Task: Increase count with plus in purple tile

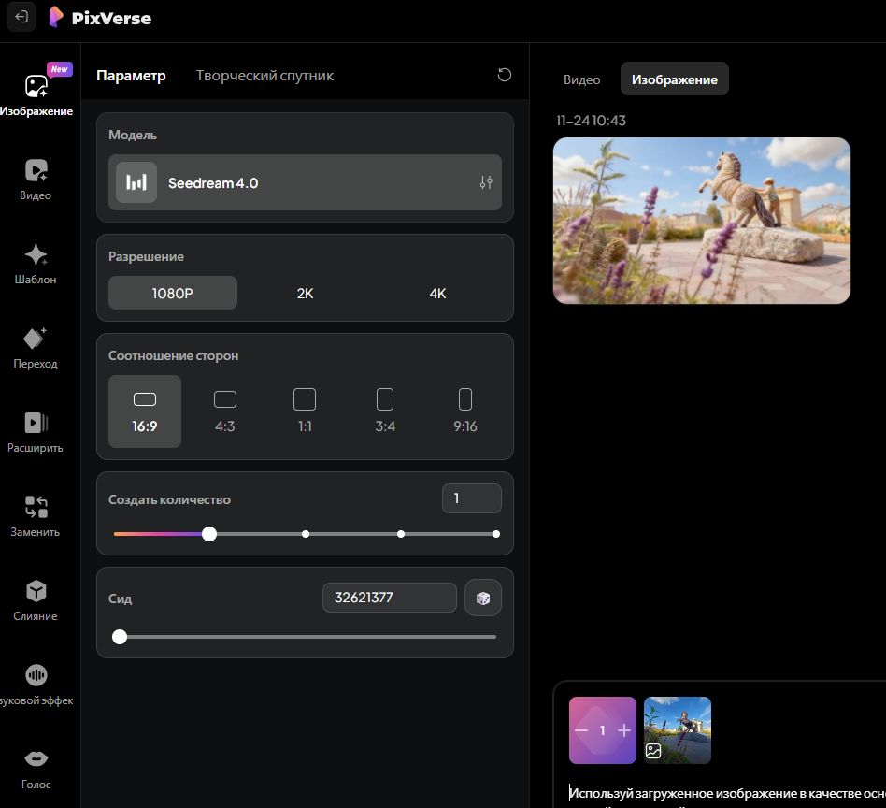Action: pyautogui.click(x=623, y=730)
